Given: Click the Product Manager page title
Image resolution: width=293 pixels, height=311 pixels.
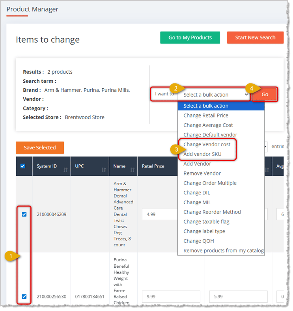Looking at the screenshot, I should (x=32, y=9).
